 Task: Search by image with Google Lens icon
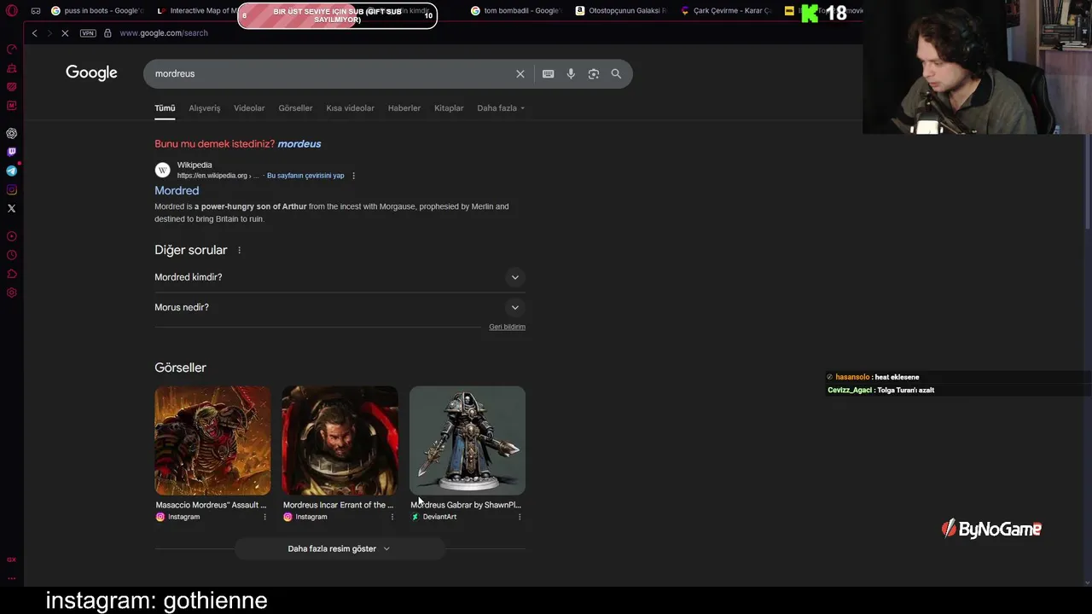594,74
